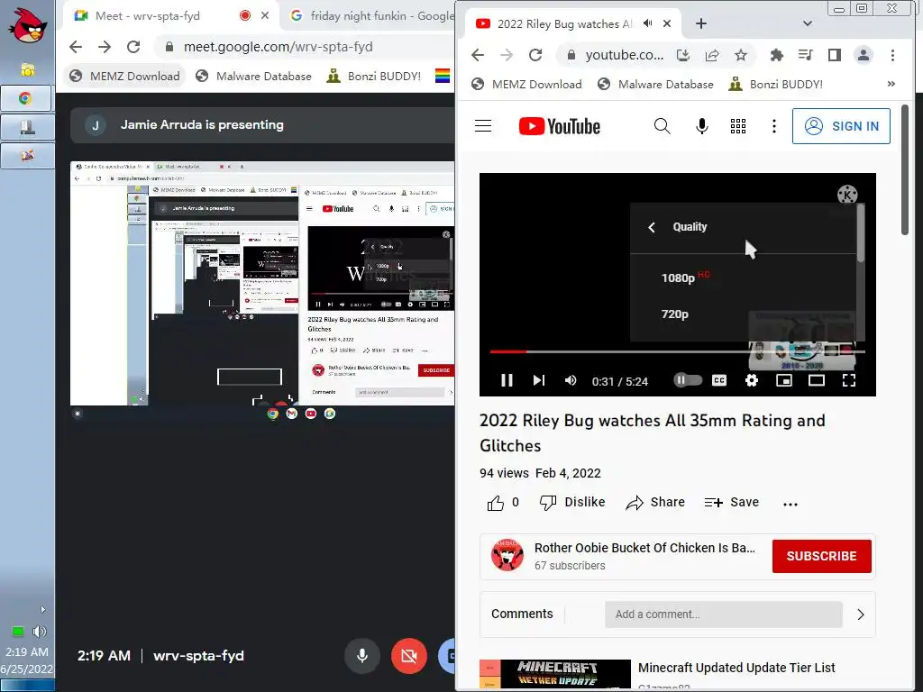Pause the YouTube video

click(507, 381)
